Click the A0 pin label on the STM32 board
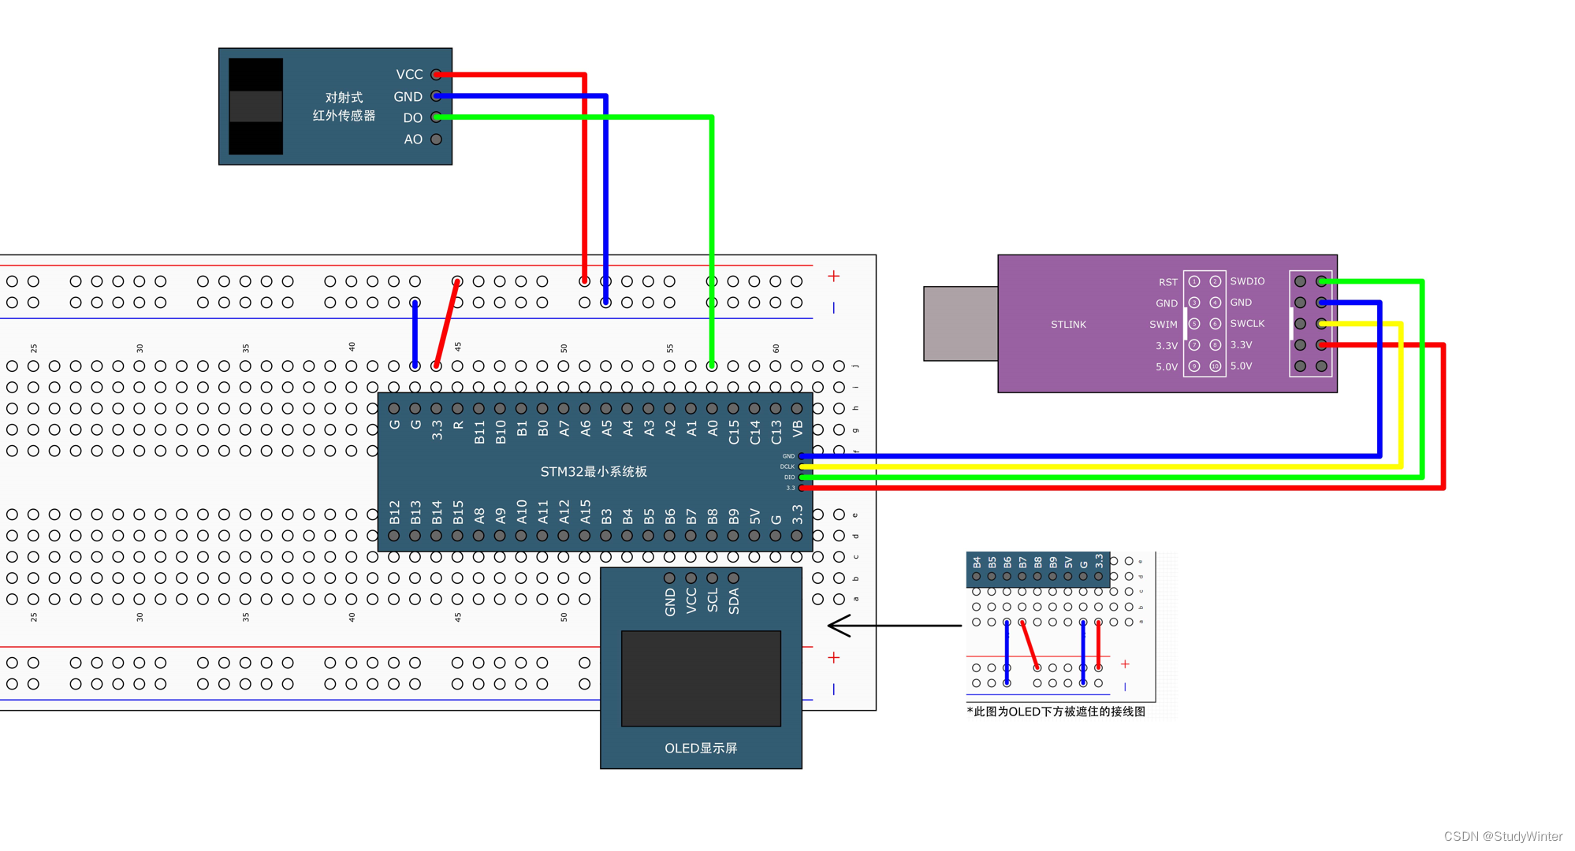This screenshot has width=1575, height=851. pos(713,428)
